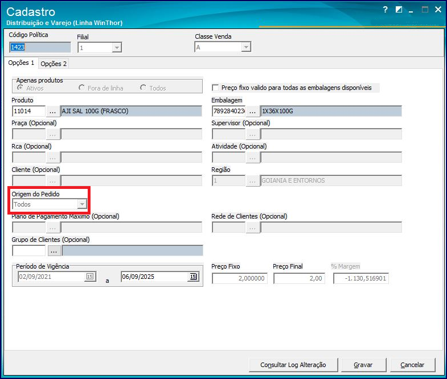447x379 pixels.
Task: Click the Cancelar button
Action: click(x=412, y=365)
